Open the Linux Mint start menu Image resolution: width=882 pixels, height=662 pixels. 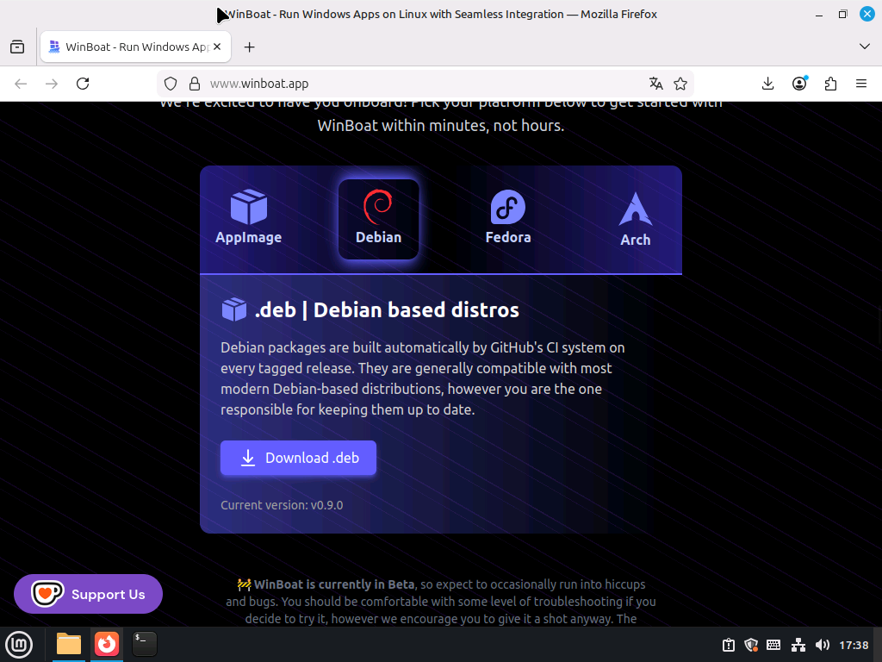19,644
